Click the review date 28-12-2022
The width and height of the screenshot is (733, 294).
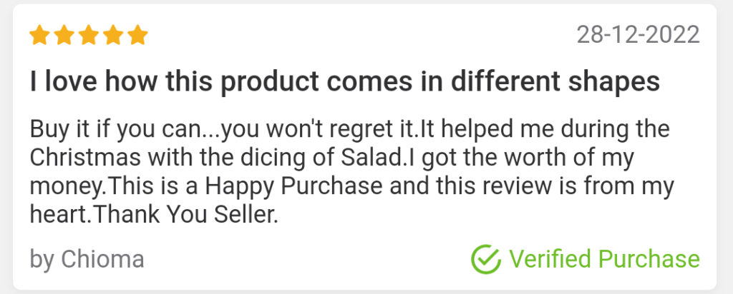tap(638, 34)
